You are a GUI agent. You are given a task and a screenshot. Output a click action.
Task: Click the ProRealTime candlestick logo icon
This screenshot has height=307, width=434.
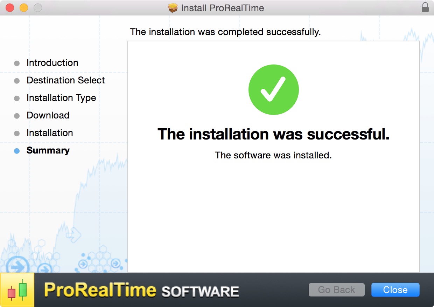pyautogui.click(x=17, y=289)
